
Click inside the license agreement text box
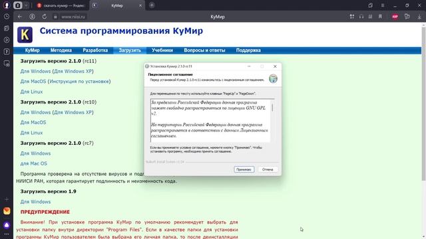tap(210, 121)
